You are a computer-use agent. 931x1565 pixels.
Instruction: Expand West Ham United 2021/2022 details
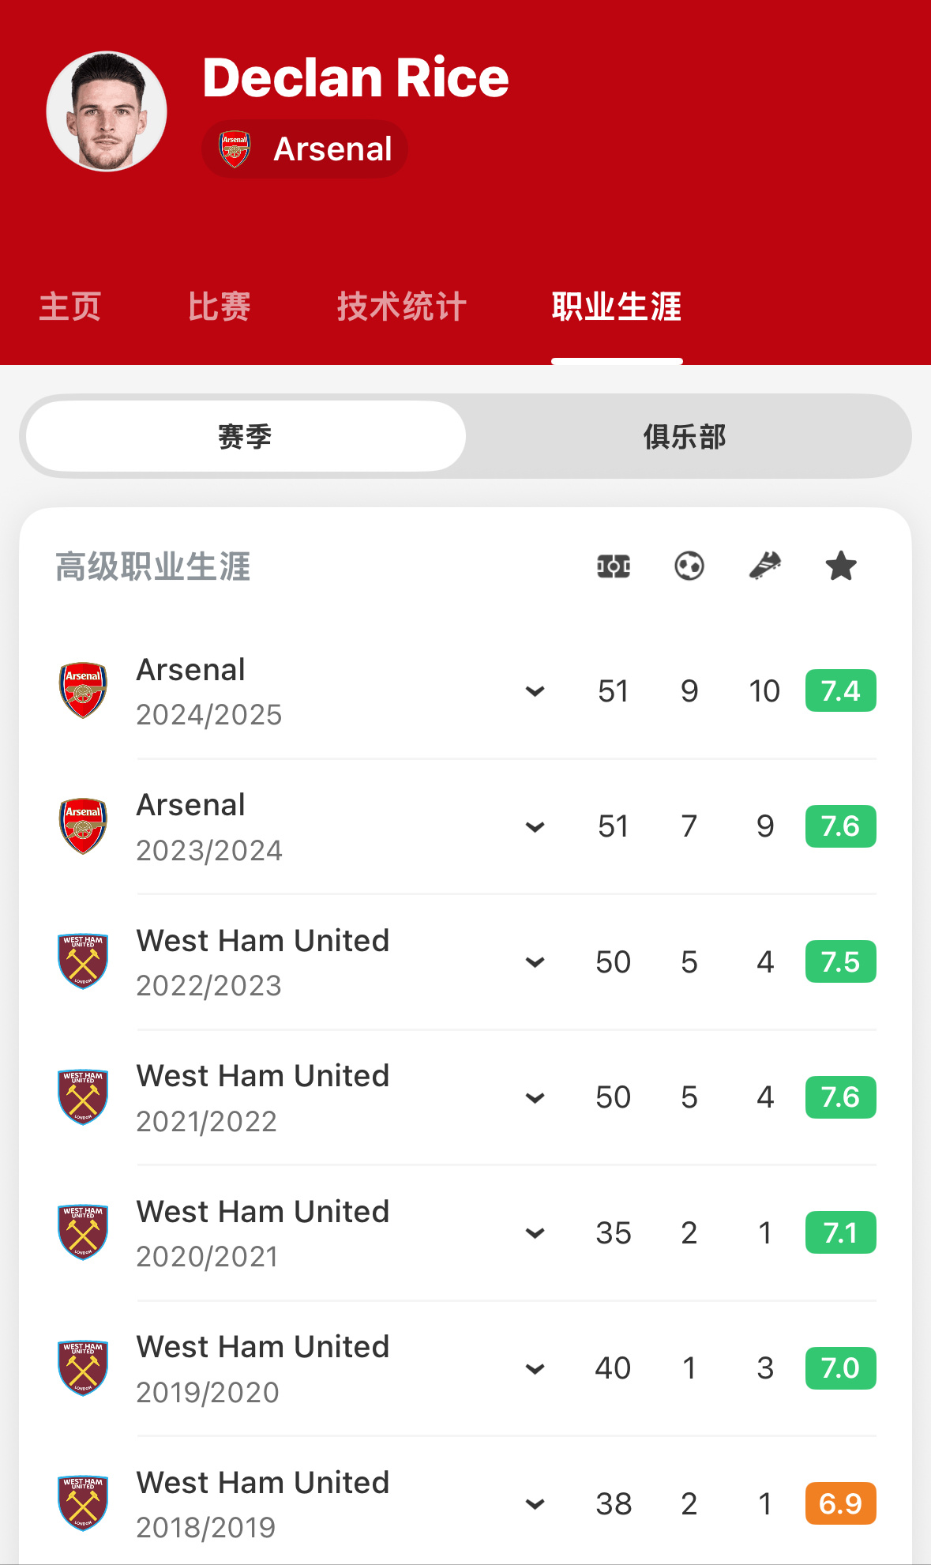(x=535, y=1097)
